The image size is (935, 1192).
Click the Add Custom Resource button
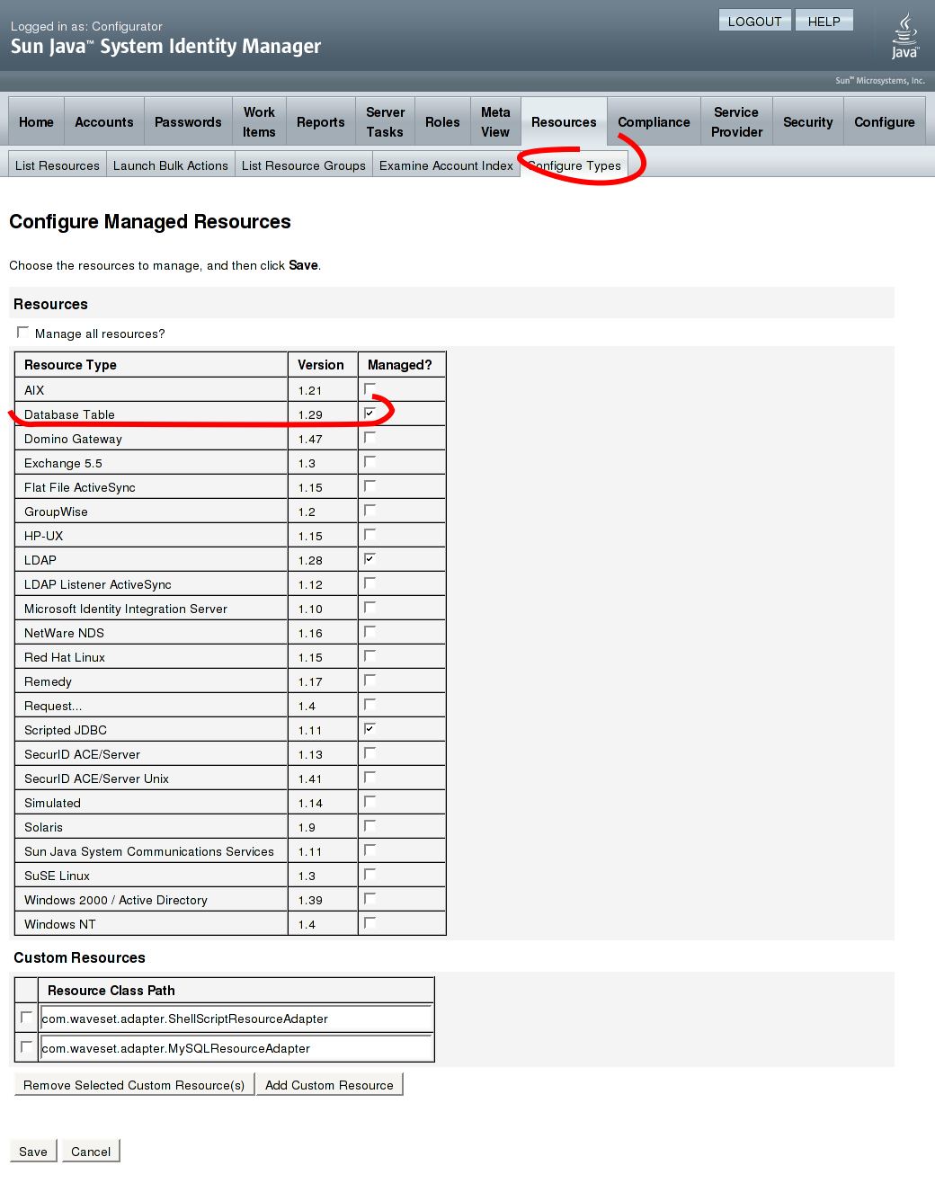[329, 1085]
